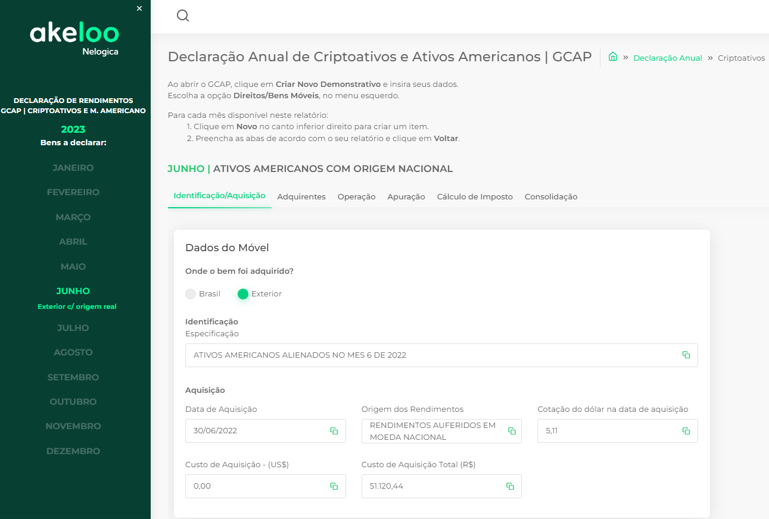Open Declaração Anual breadcrumb link
Screen dimensions: 769x519
[668, 58]
